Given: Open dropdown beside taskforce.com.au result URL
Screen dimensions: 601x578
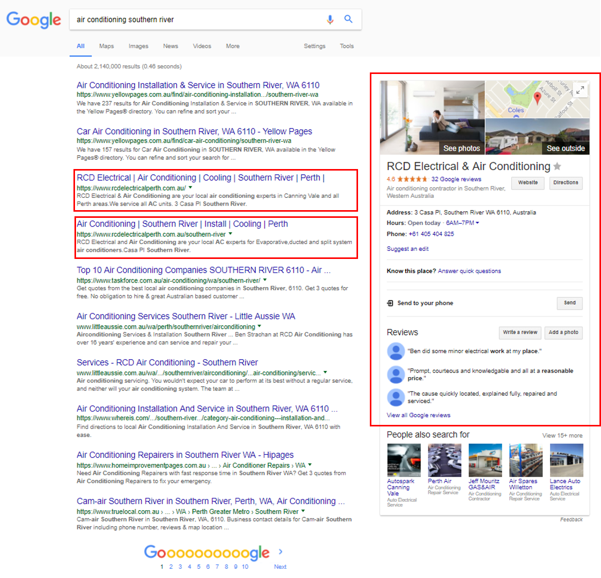Looking at the screenshot, I should (265, 280).
